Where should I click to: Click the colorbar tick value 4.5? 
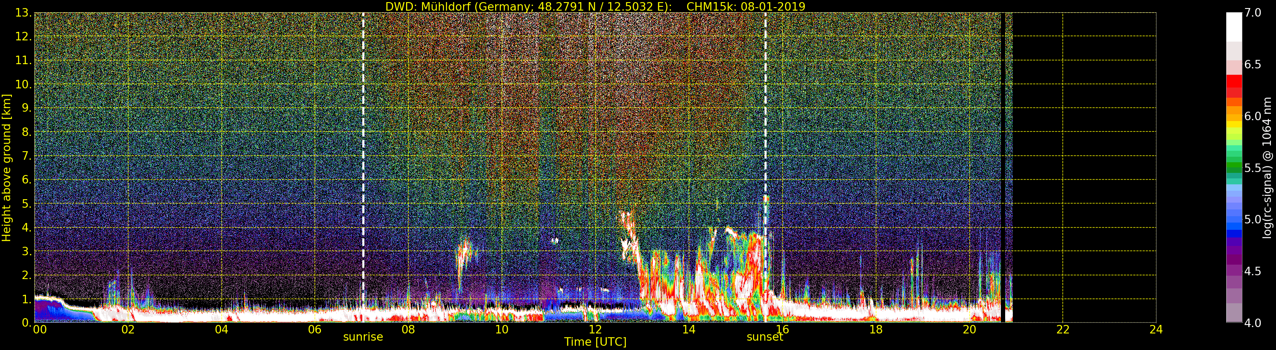(x=1253, y=271)
